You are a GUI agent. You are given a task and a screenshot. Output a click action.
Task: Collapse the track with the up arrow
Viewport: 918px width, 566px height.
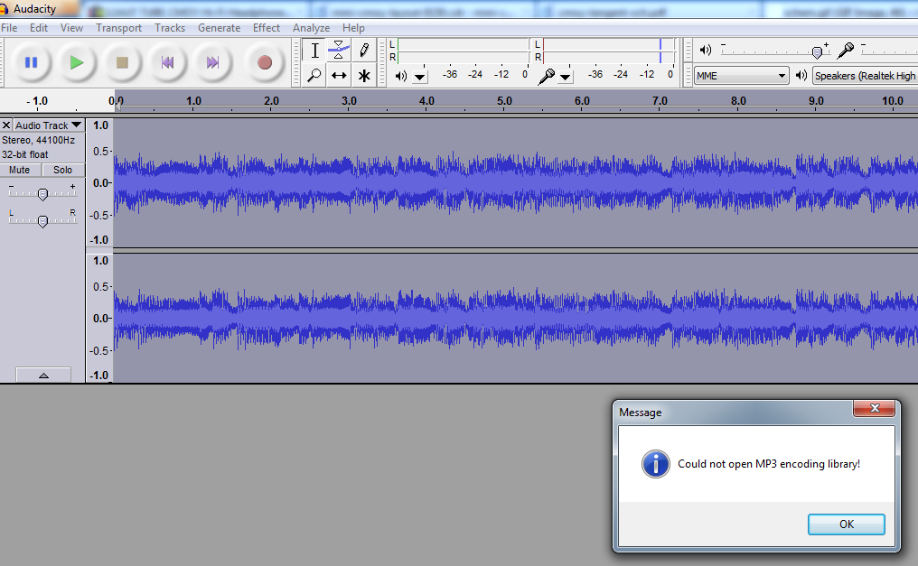pyautogui.click(x=43, y=375)
